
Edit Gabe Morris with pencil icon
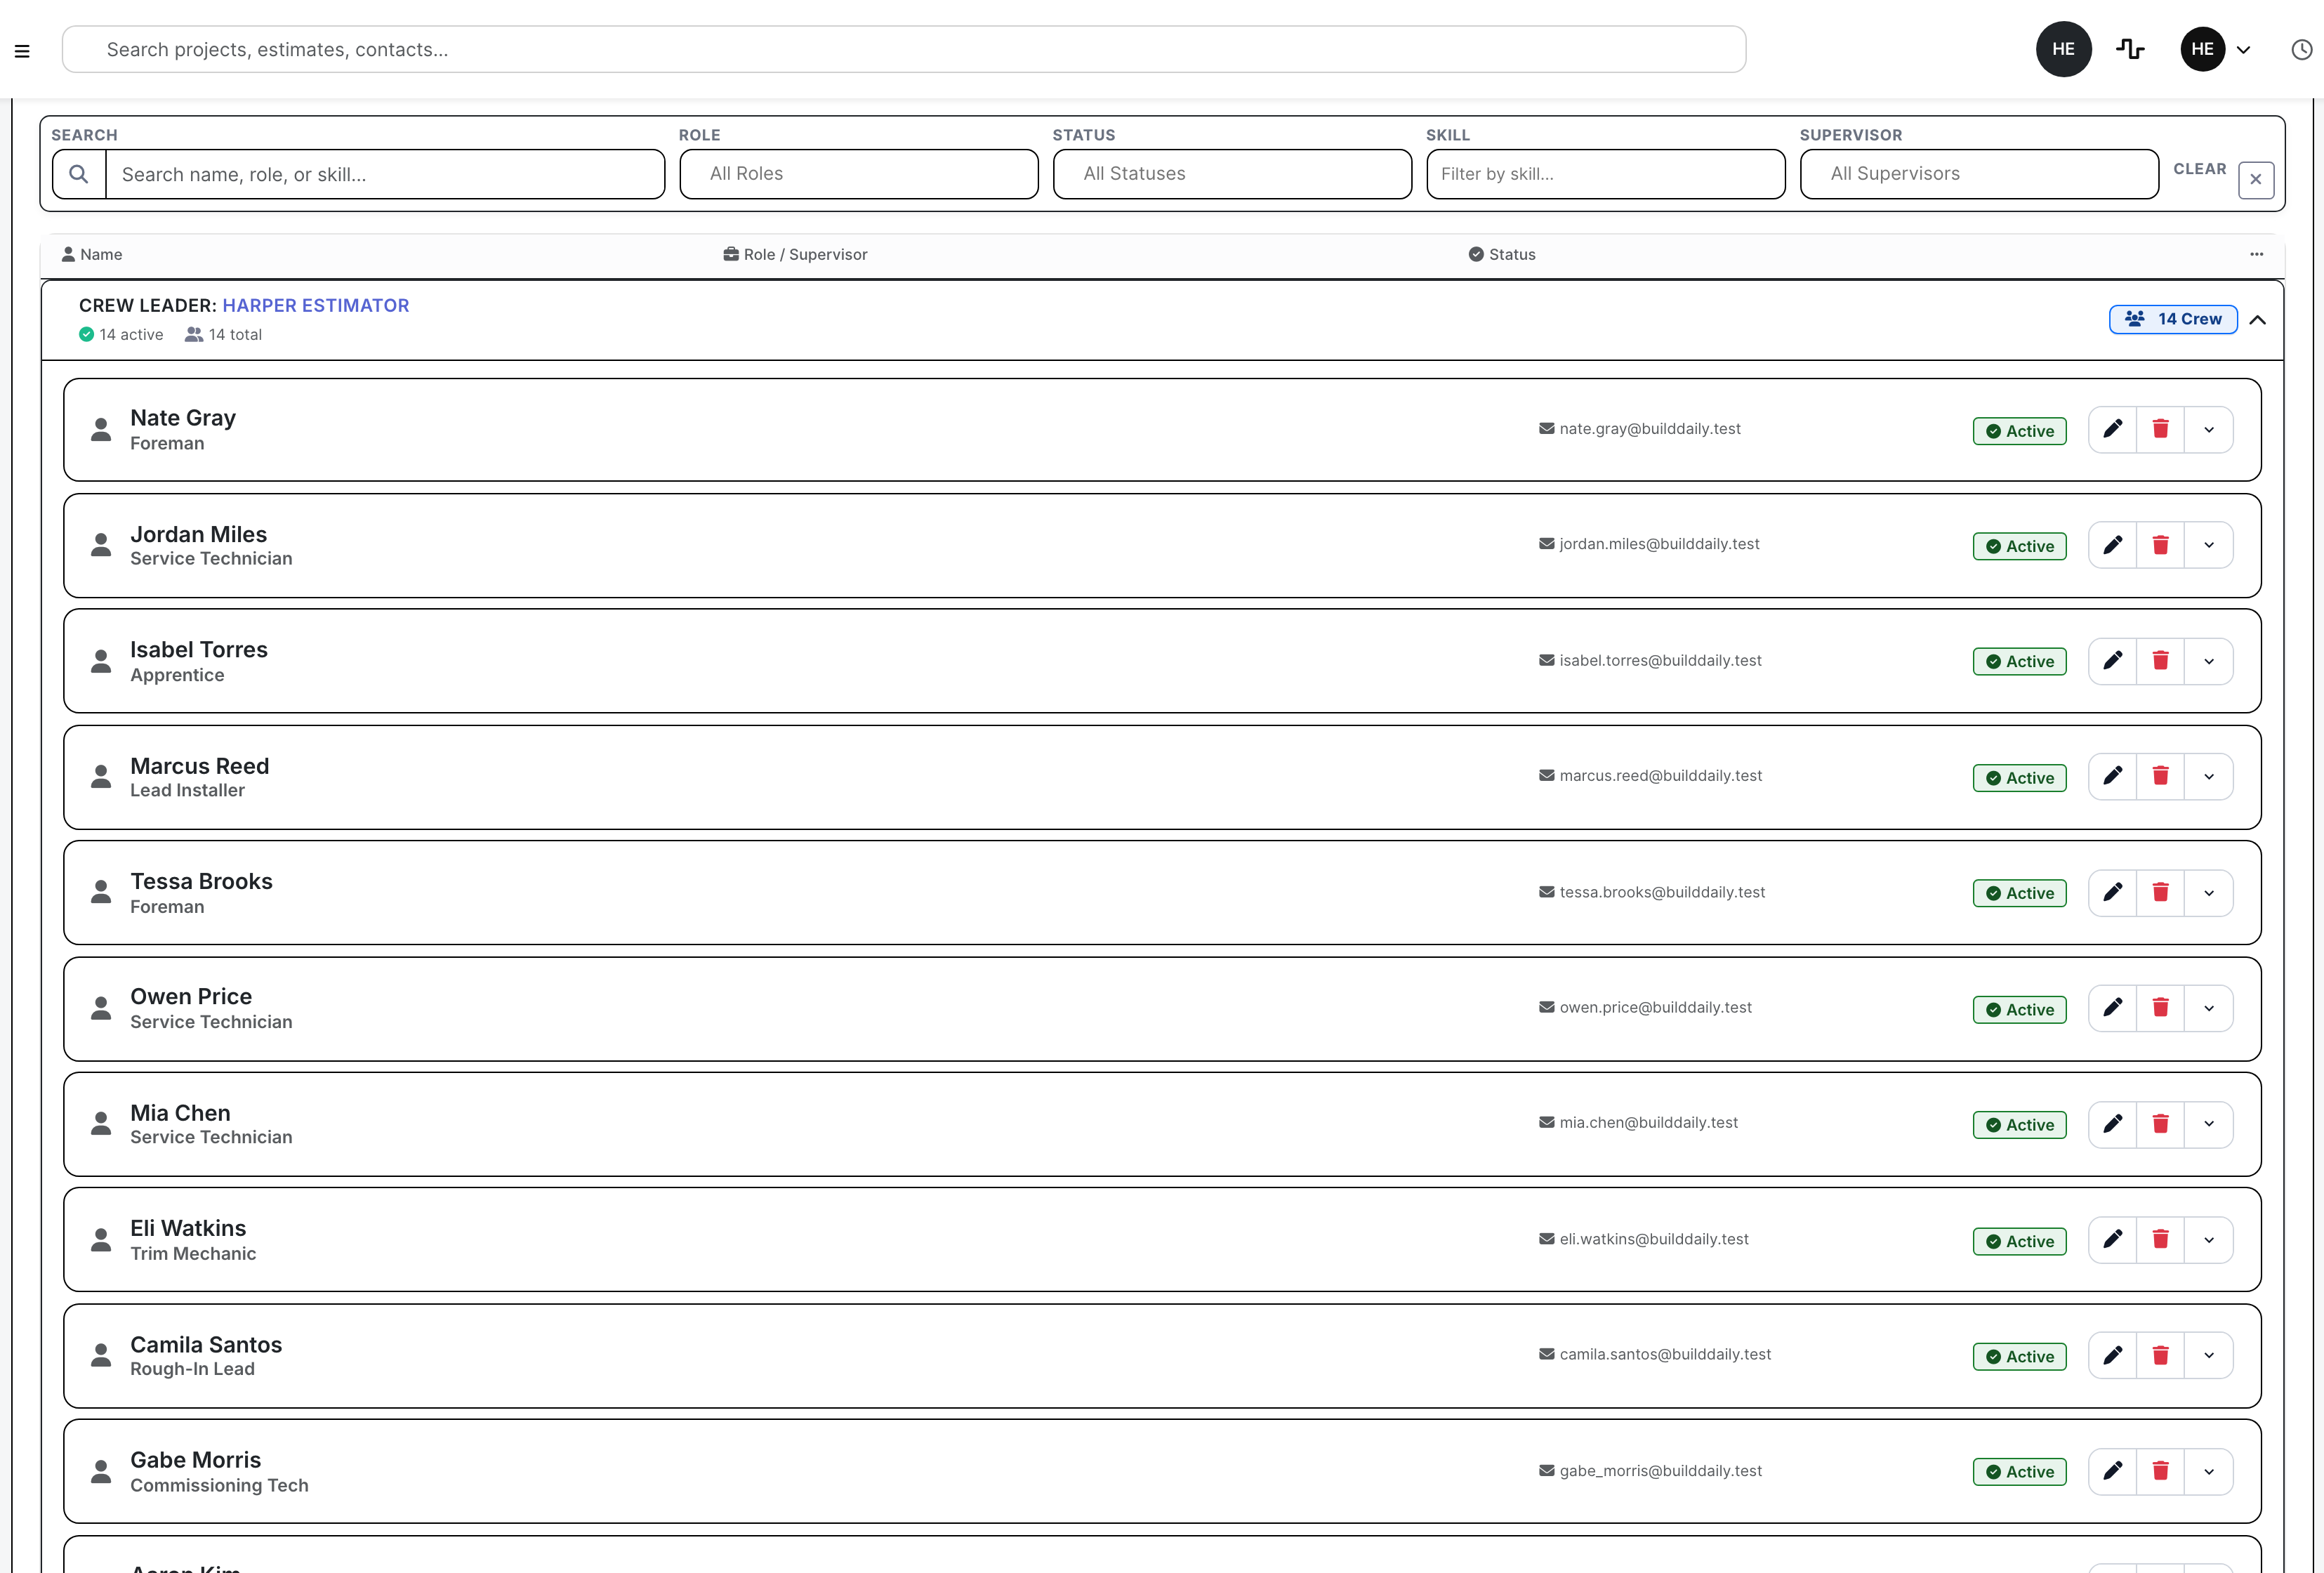click(x=2112, y=1471)
